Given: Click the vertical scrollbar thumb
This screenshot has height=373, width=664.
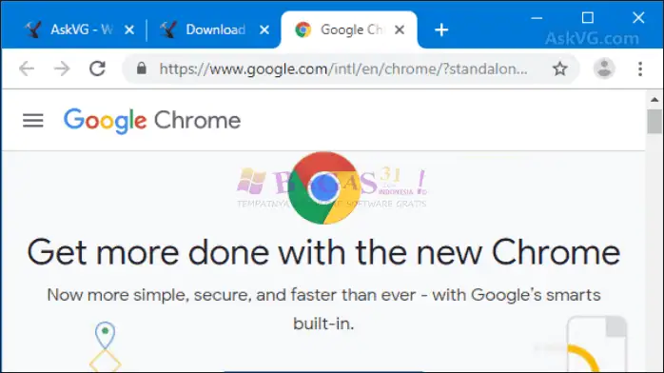Looking at the screenshot, I should point(654,122).
